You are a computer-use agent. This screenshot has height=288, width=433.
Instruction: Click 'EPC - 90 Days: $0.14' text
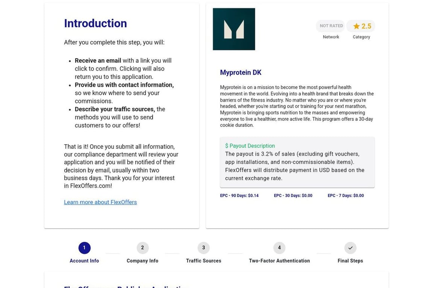[x=239, y=196]
